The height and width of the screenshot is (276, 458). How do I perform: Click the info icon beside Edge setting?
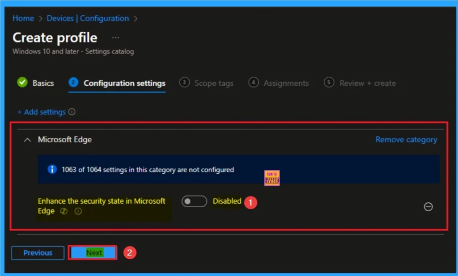pyautogui.click(x=78, y=211)
